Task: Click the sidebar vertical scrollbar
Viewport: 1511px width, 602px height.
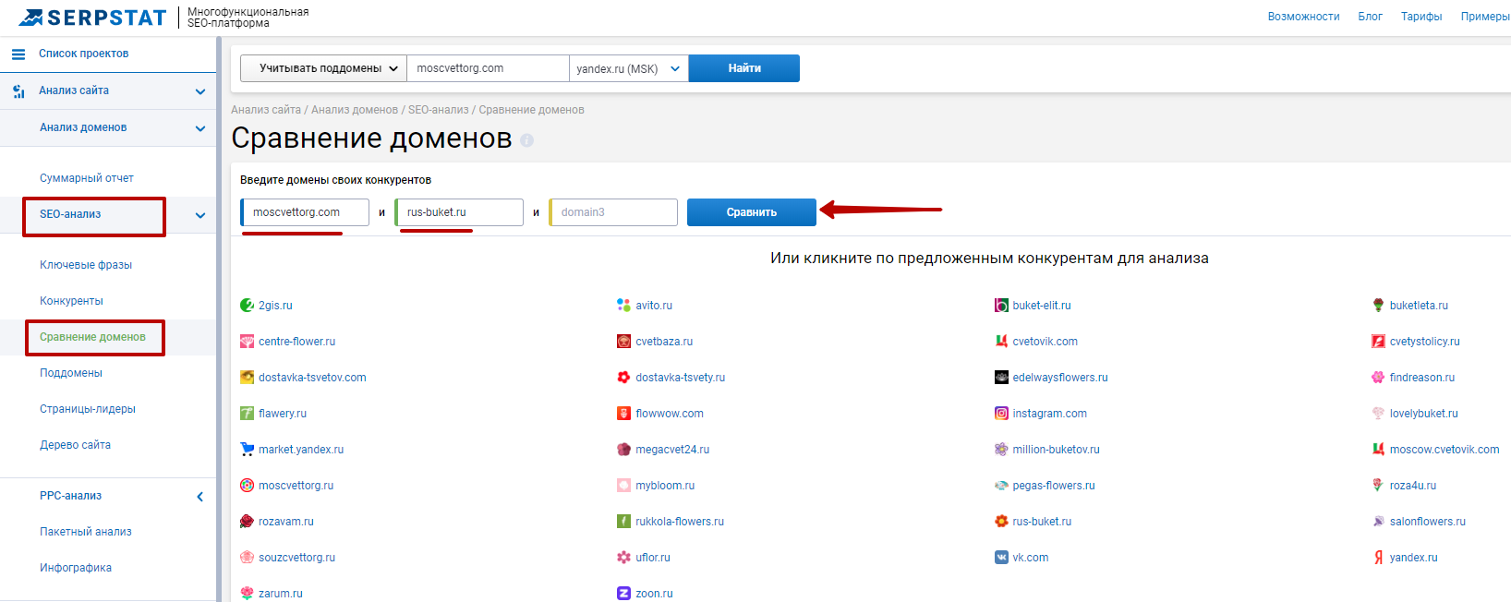Action: [219, 319]
